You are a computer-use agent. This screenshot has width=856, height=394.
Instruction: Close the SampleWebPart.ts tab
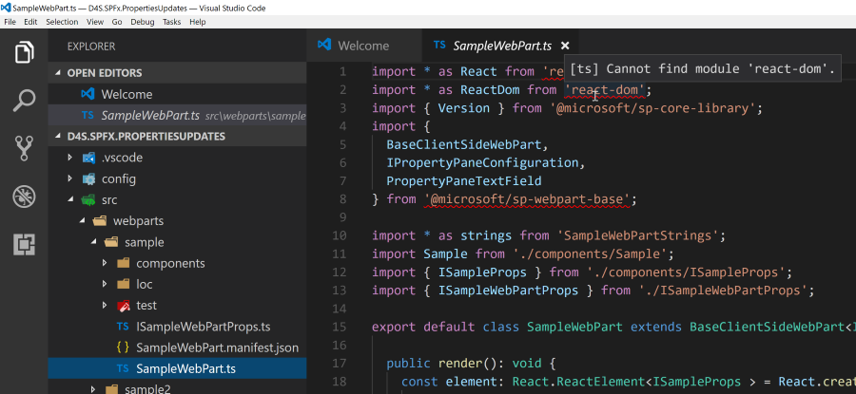point(565,46)
